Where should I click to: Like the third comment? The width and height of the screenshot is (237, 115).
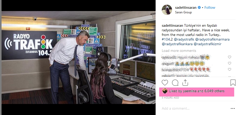click(230, 69)
